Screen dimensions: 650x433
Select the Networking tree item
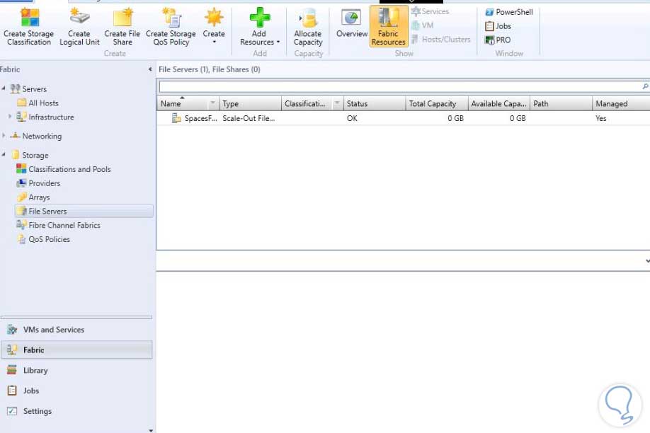[x=36, y=136]
